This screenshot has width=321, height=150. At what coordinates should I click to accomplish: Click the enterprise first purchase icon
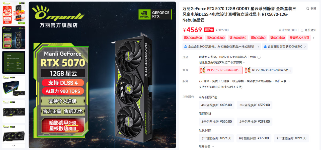click(x=265, y=47)
